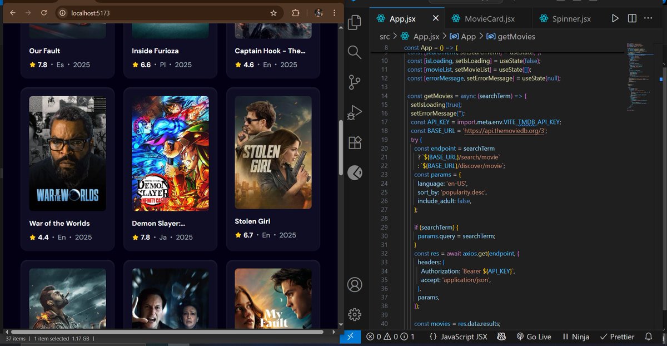Image resolution: width=667 pixels, height=346 pixels.
Task: Open the editor More Actions ellipsis
Action: pyautogui.click(x=648, y=18)
